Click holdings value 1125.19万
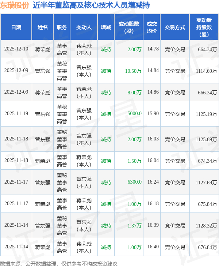Viewport: 219px width, 267px height. [206, 114]
